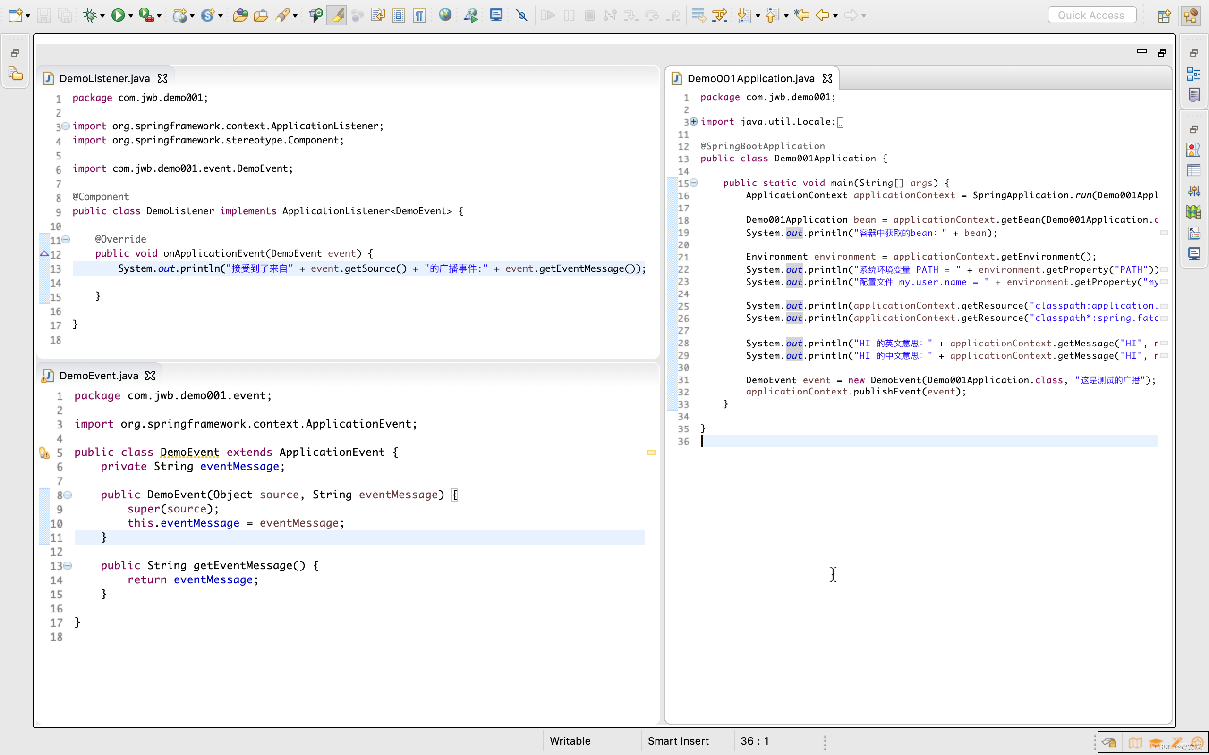Image resolution: width=1209 pixels, height=755 pixels.
Task: Click the Previous Annotation up-arrow icon
Action: coord(772,16)
